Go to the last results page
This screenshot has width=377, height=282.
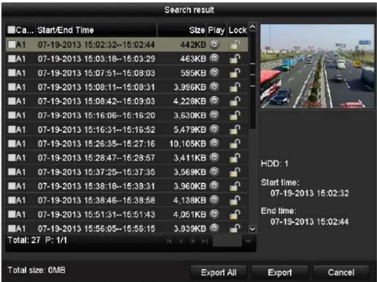point(205,241)
